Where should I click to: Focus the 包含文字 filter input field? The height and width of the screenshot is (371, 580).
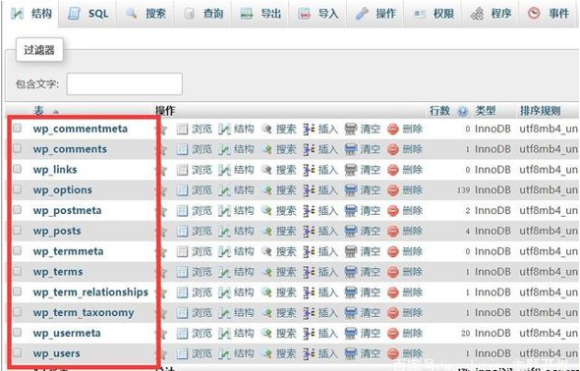point(125,83)
